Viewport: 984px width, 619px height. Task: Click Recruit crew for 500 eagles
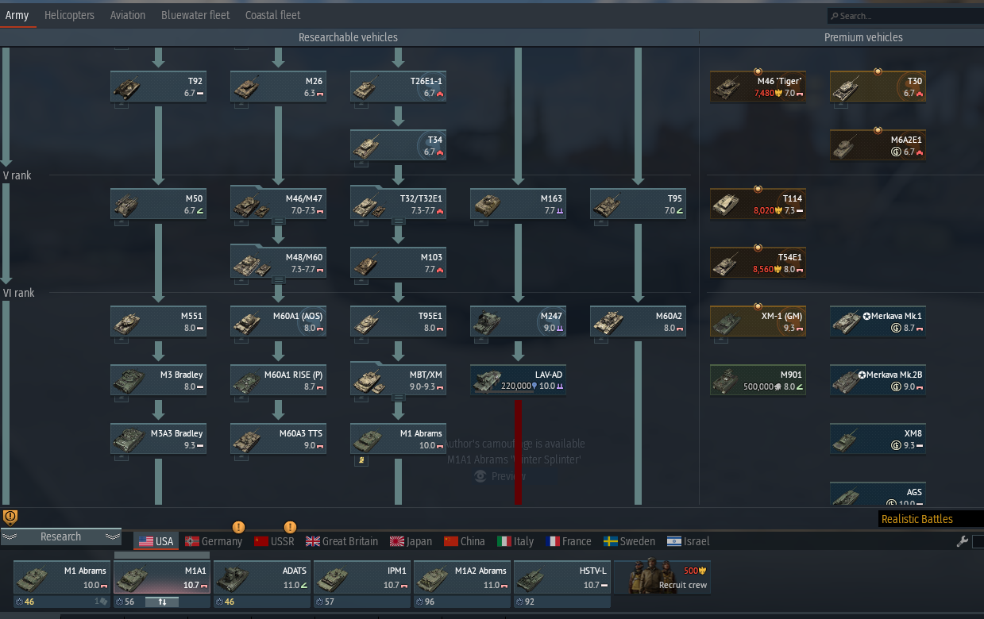pos(662,578)
